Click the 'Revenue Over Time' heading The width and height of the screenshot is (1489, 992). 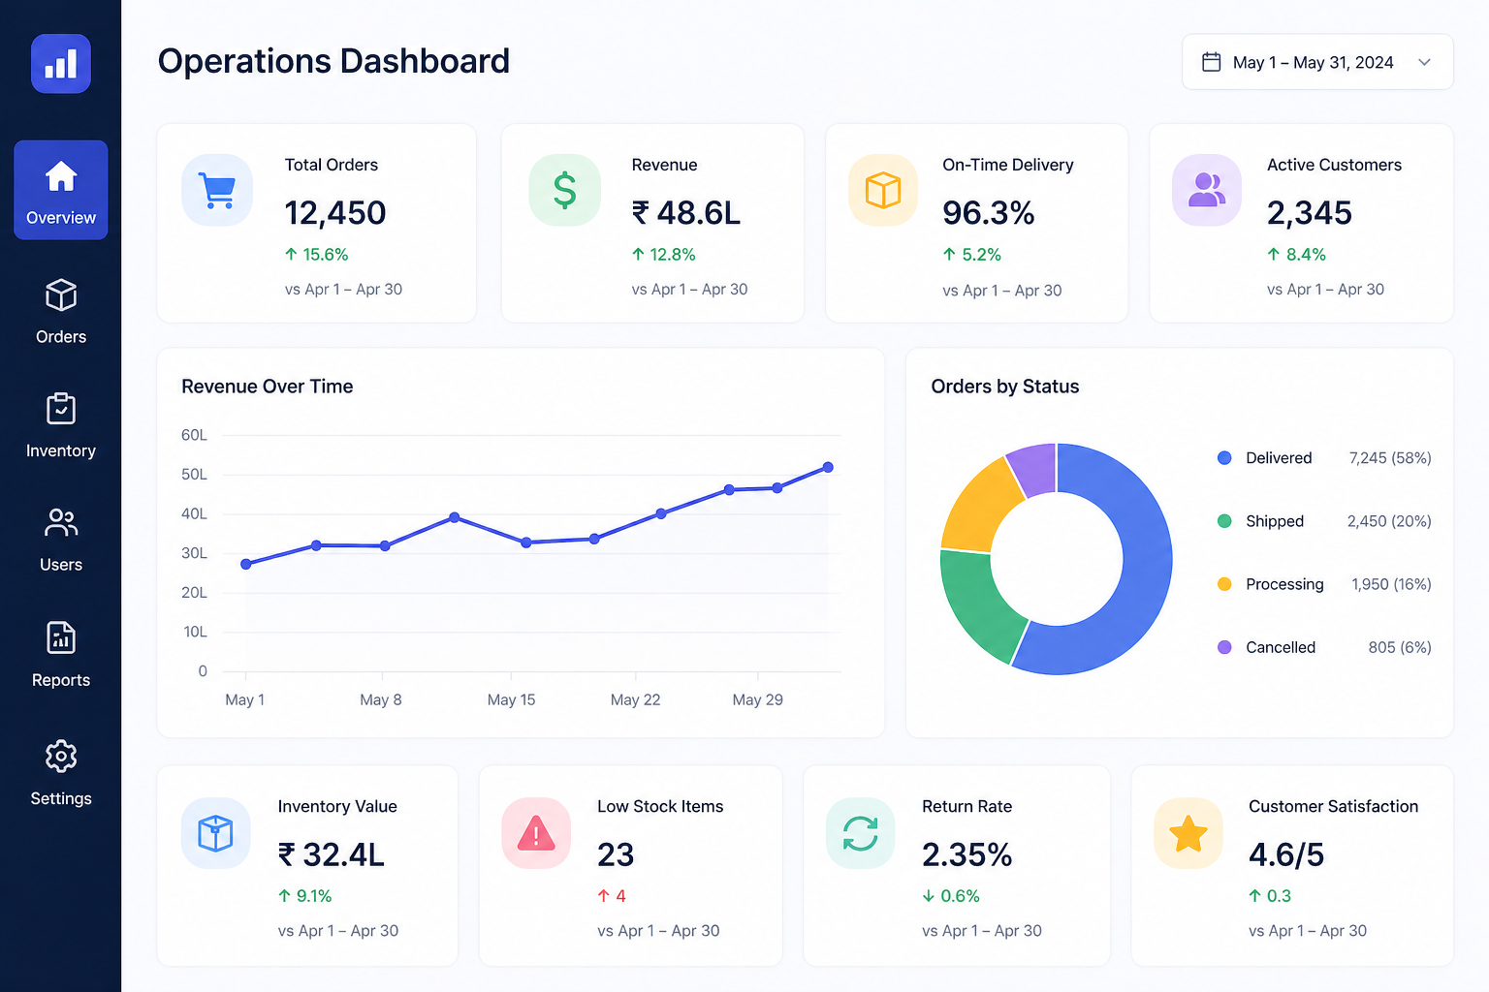pos(268,387)
